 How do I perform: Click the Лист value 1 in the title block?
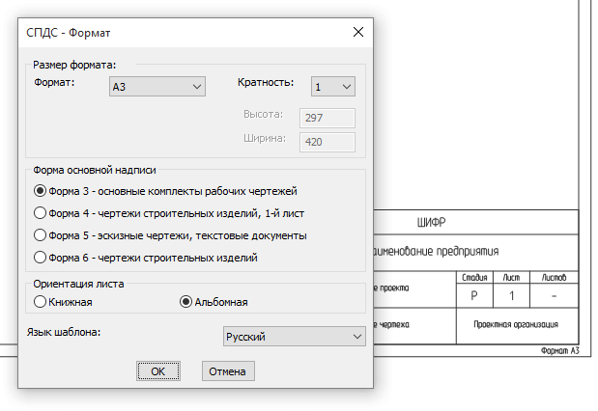[511, 295]
